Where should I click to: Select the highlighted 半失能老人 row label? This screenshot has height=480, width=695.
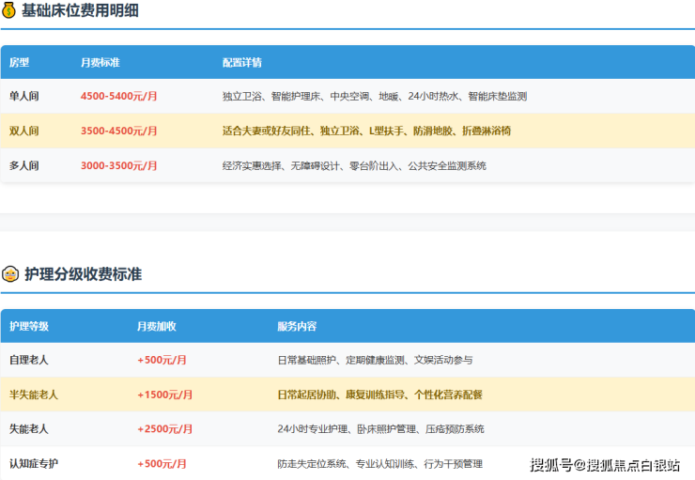click(x=34, y=395)
